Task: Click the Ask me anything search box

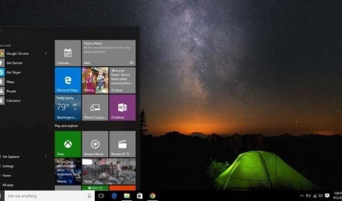Action: point(50,196)
